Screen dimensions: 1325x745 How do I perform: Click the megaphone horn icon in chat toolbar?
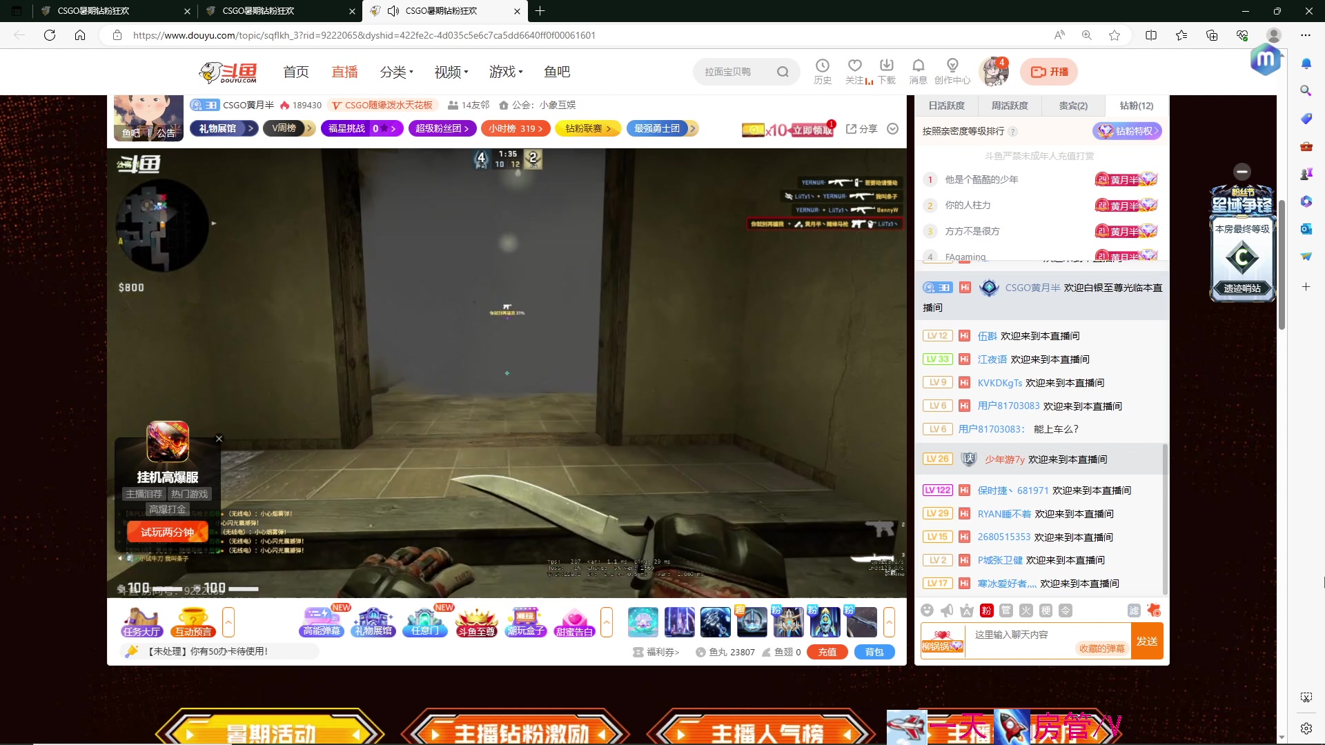[947, 610]
